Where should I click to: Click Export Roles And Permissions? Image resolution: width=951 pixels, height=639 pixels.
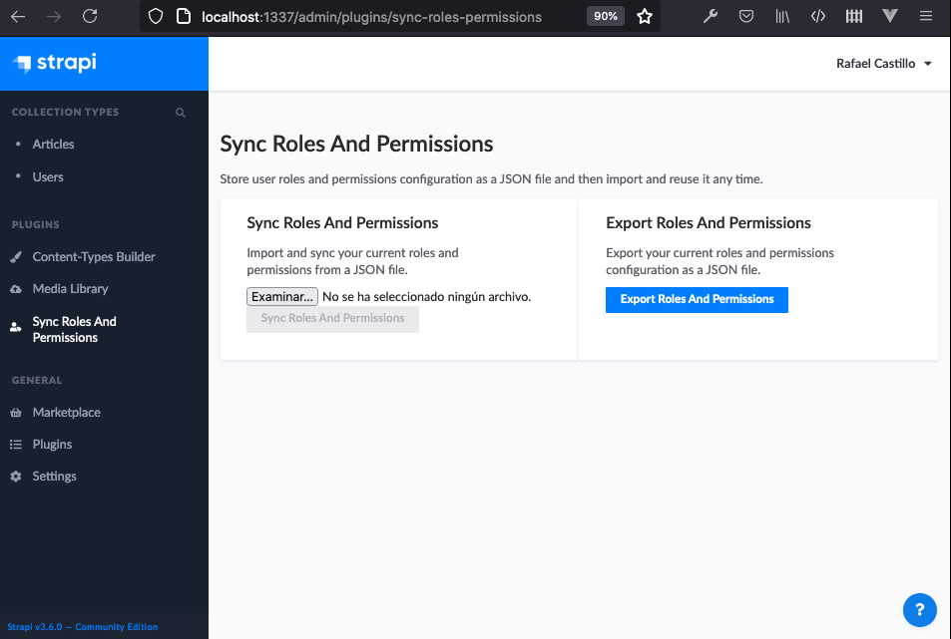(x=697, y=299)
